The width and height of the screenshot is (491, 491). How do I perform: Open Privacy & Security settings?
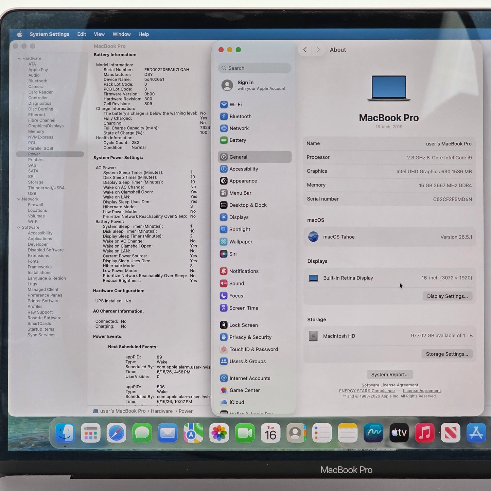coord(255,337)
